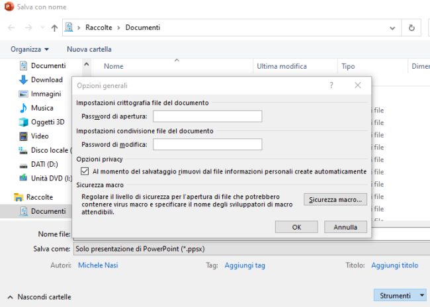Go up one folder level arrow
430x307 pixels.
pos(54,28)
